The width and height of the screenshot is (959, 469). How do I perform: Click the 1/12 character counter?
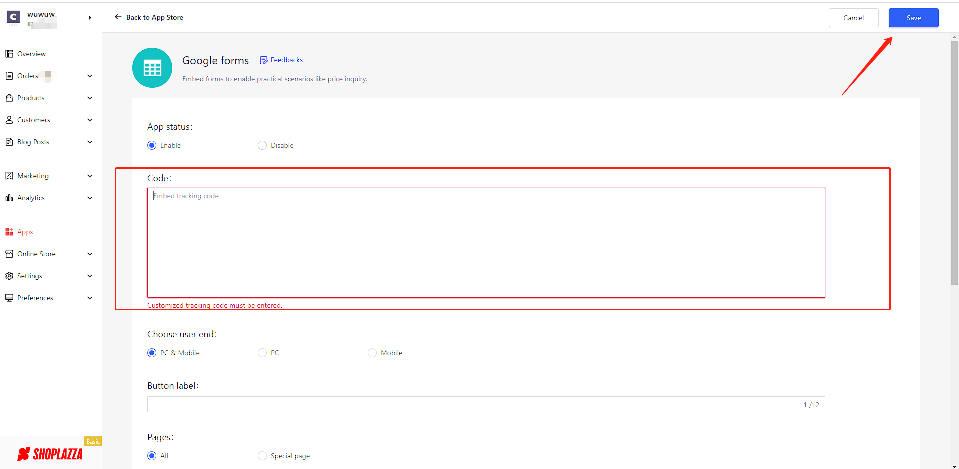click(811, 405)
